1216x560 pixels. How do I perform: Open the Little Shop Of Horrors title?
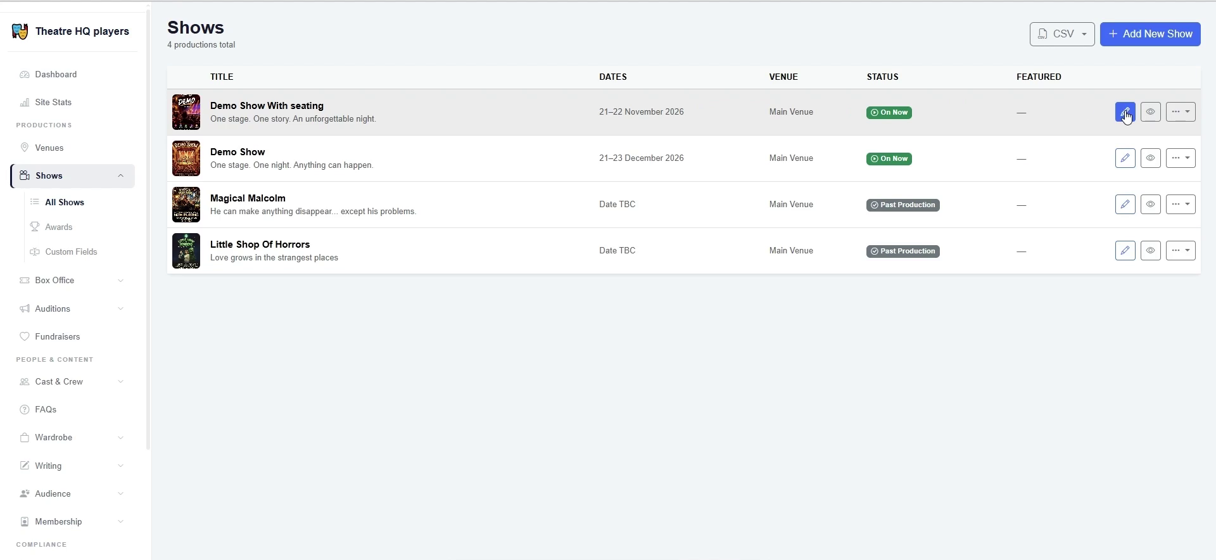[260, 245]
